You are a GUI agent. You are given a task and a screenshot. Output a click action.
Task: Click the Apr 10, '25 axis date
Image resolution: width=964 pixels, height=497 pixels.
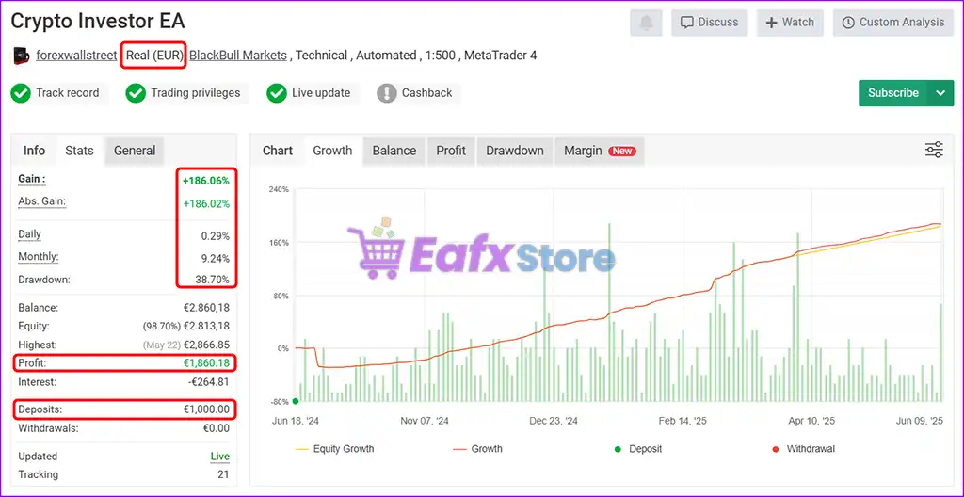click(811, 422)
